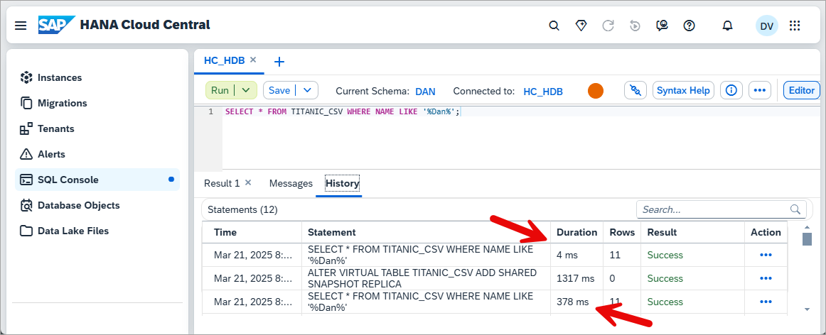This screenshot has height=335, width=826.
Task: Open the notifications bell
Action: pos(727,26)
